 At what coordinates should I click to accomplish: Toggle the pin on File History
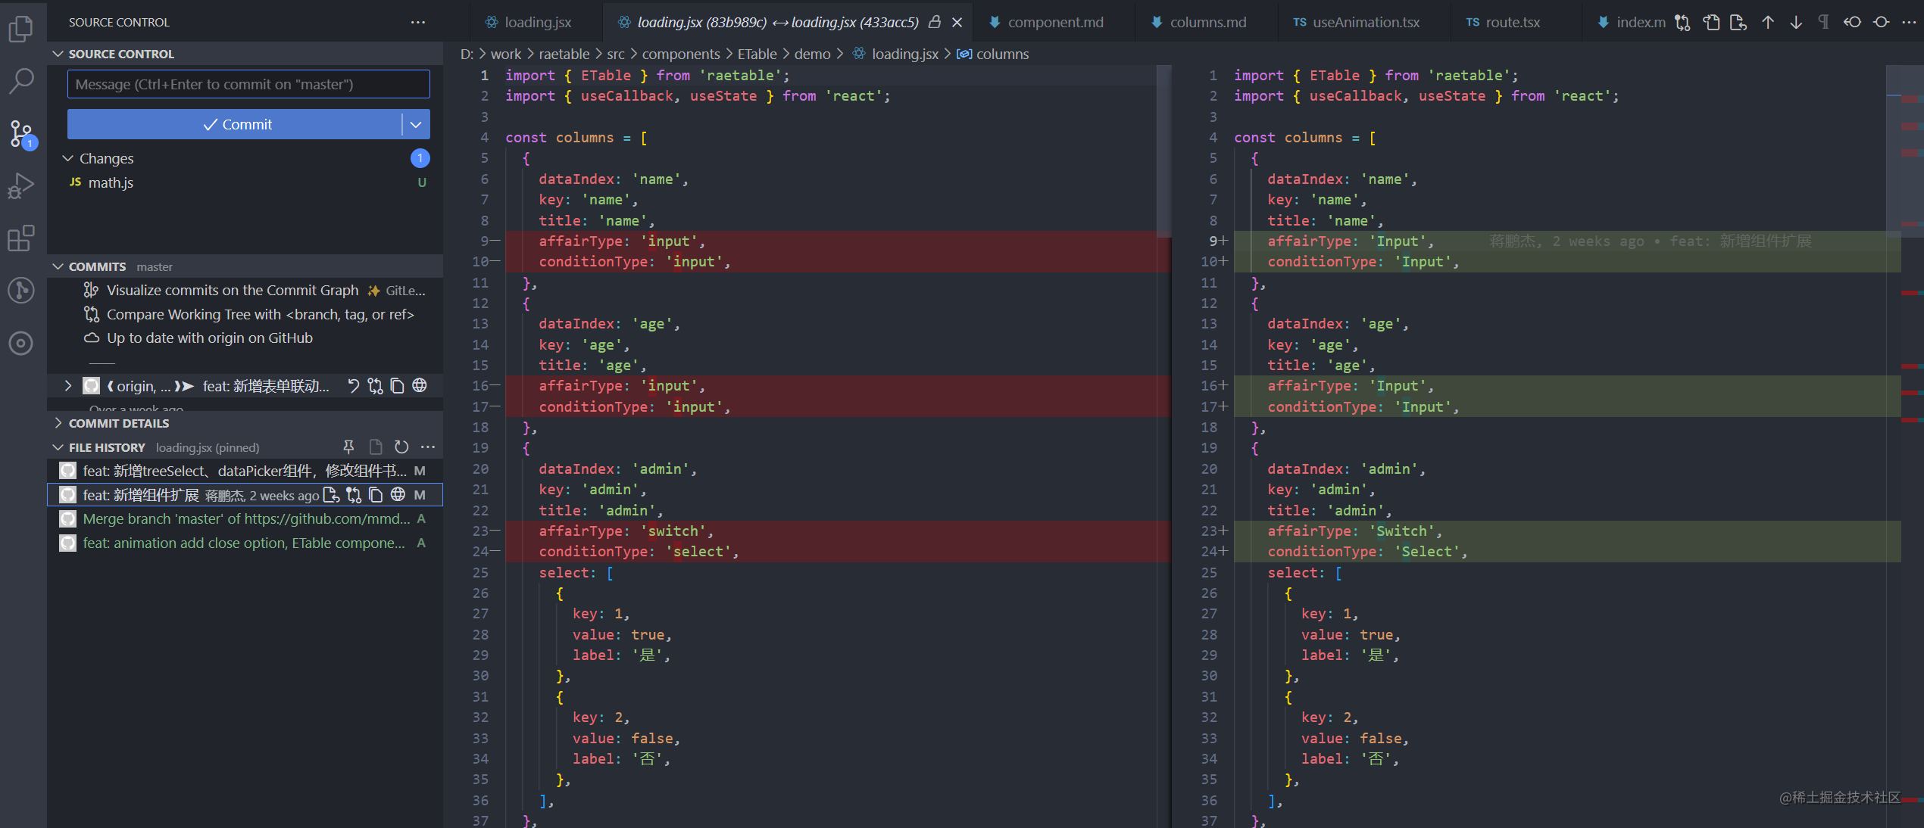tap(348, 447)
